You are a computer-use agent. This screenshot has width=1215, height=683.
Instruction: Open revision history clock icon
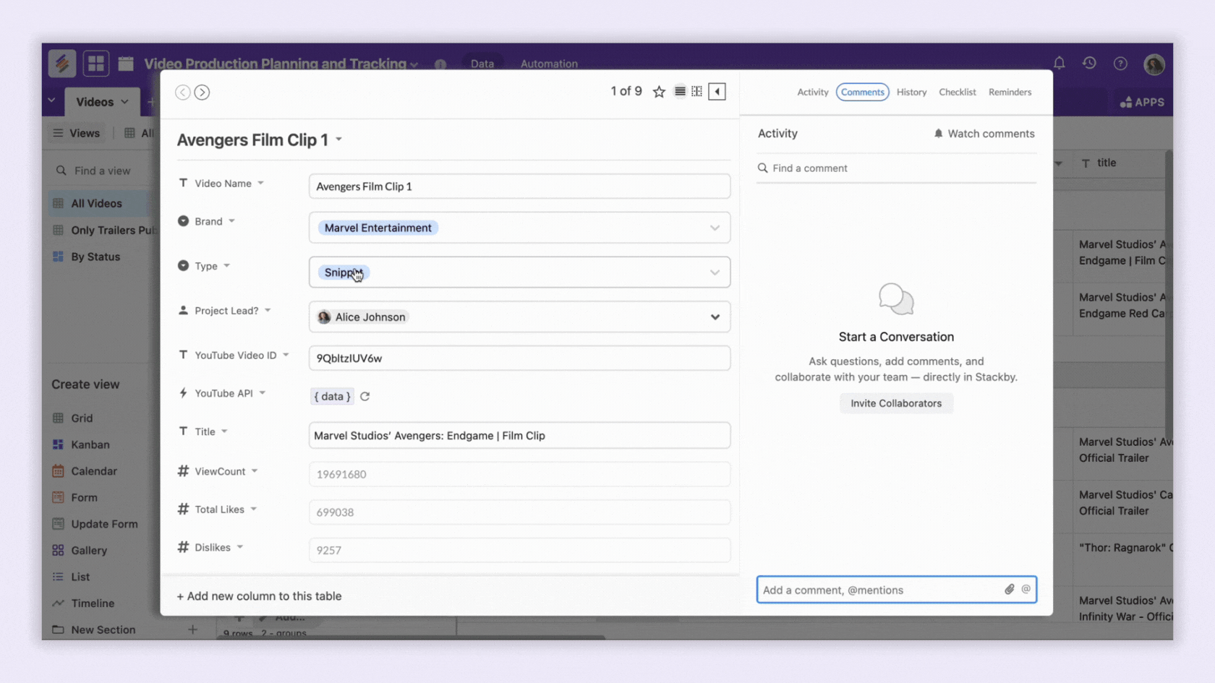pyautogui.click(x=1089, y=64)
